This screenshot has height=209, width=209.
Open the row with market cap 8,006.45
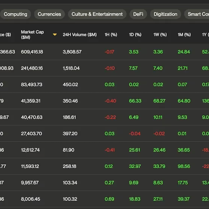point(30,199)
